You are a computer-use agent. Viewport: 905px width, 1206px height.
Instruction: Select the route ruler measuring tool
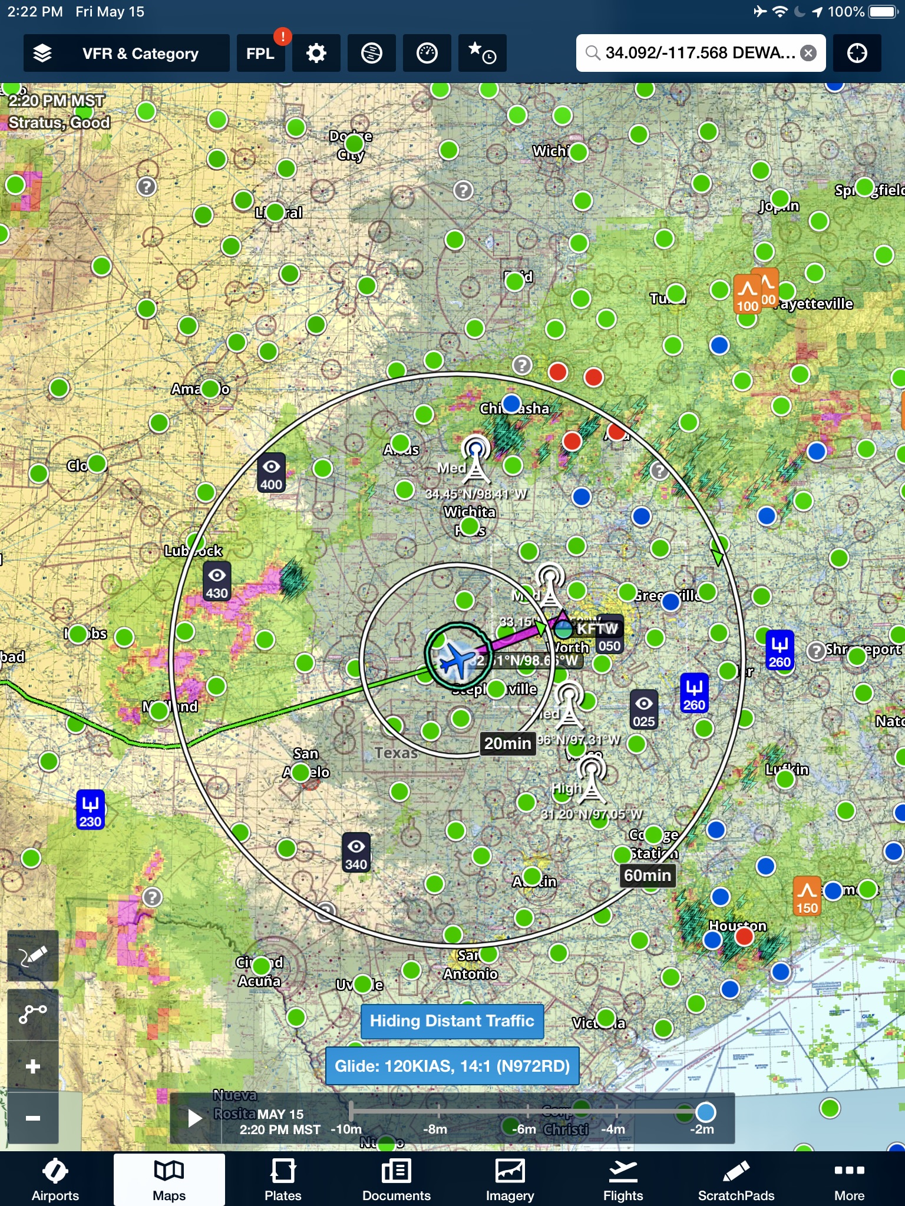33,1013
